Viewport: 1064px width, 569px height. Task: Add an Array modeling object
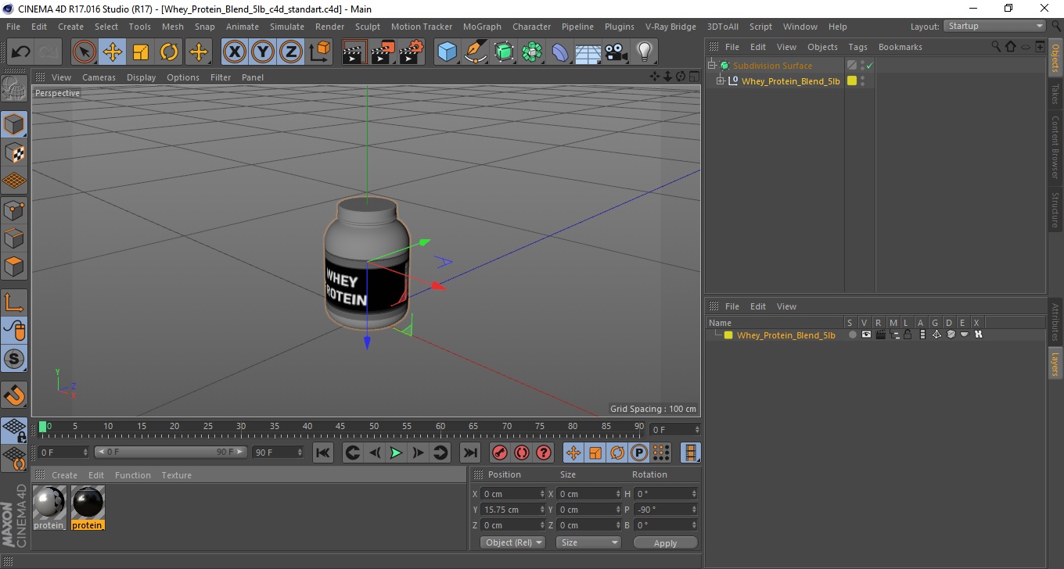click(532, 52)
